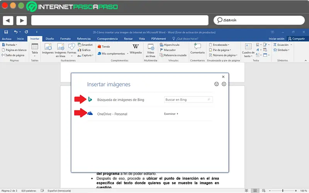Screen dimensions: 309x193
Task: Switch to the web layout view icon
Action: (264, 190)
